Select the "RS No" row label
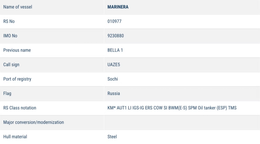Screen dimensions: 260x144 (x=9, y=21)
